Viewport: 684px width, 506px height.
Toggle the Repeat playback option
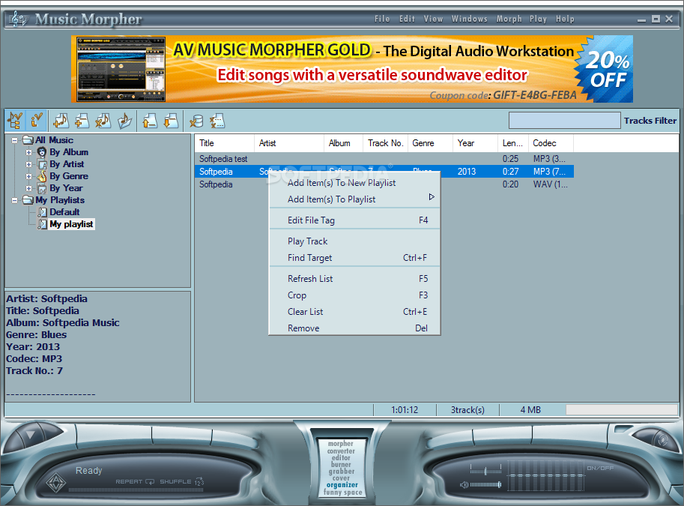coord(134,481)
